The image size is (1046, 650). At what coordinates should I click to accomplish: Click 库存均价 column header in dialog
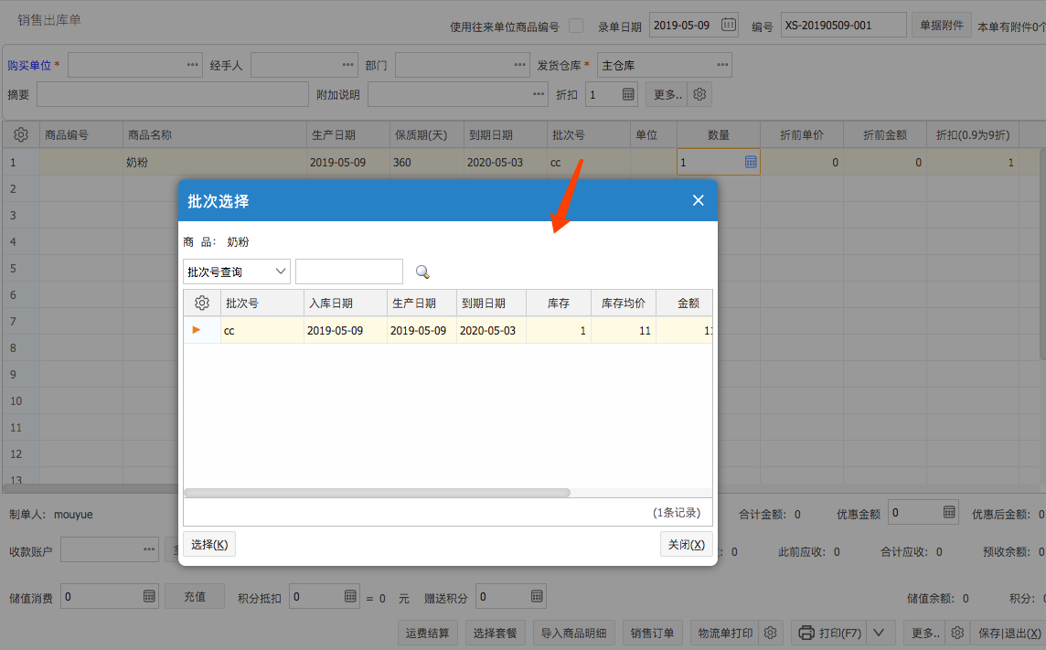[624, 304]
